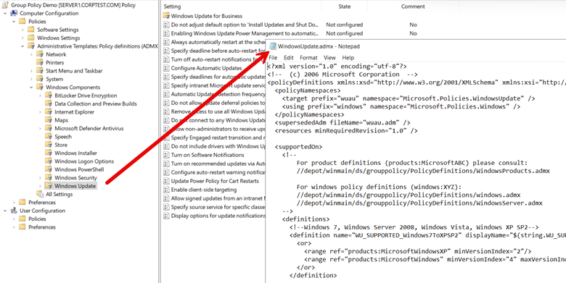Select the Network folder icon
Viewport: 566px width, 283px height.
[x=40, y=54]
